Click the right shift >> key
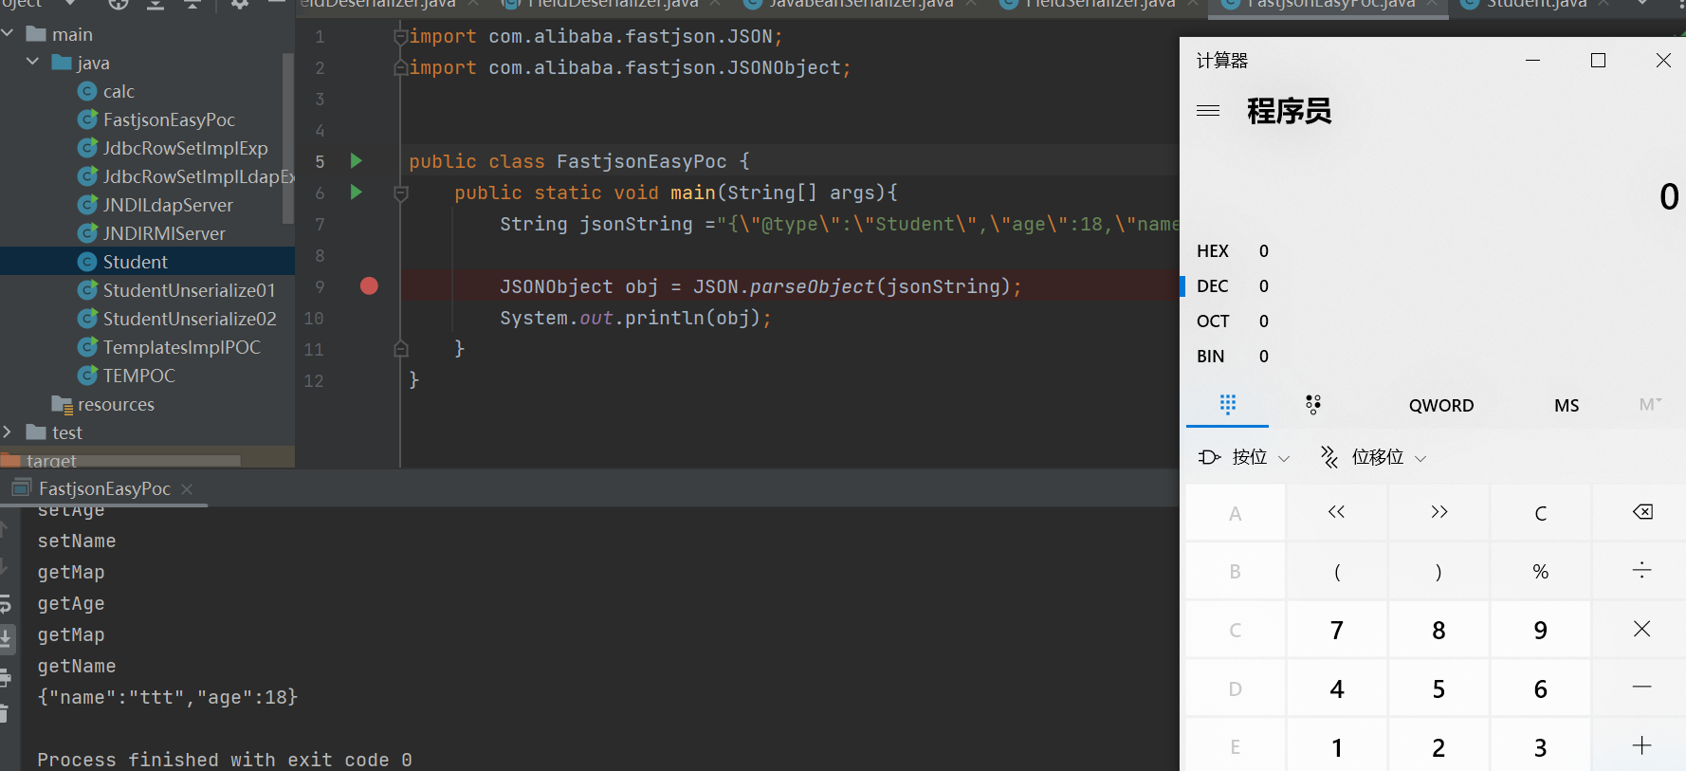Screen dimensions: 1686x771 tap(1439, 512)
